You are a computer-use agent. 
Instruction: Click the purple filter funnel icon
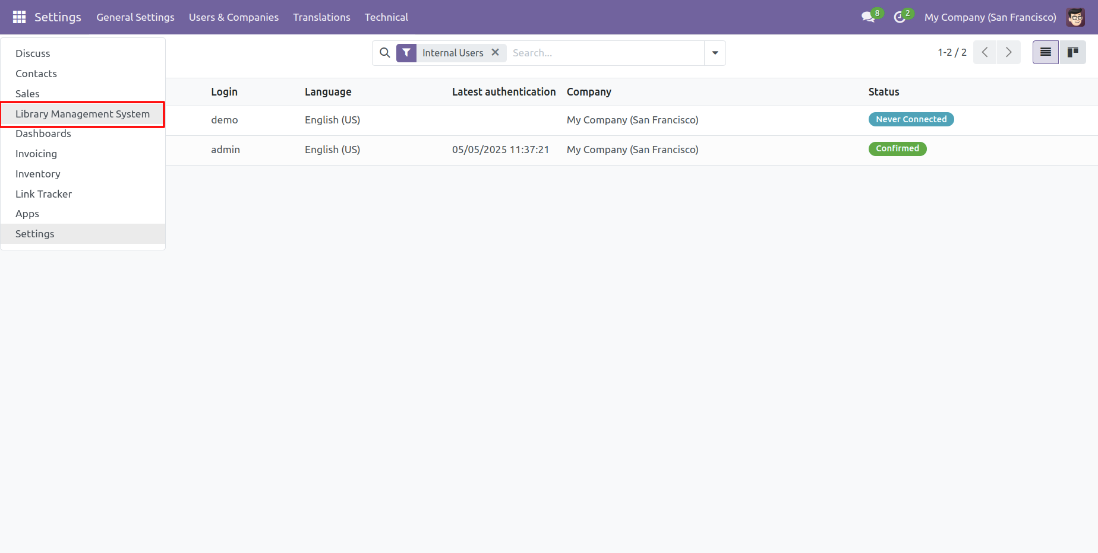pos(406,53)
